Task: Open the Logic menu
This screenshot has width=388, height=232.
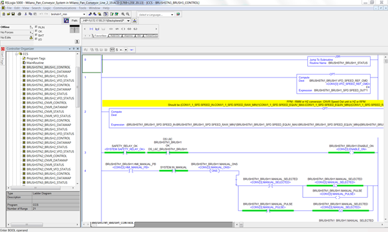Action: tap(47, 8)
